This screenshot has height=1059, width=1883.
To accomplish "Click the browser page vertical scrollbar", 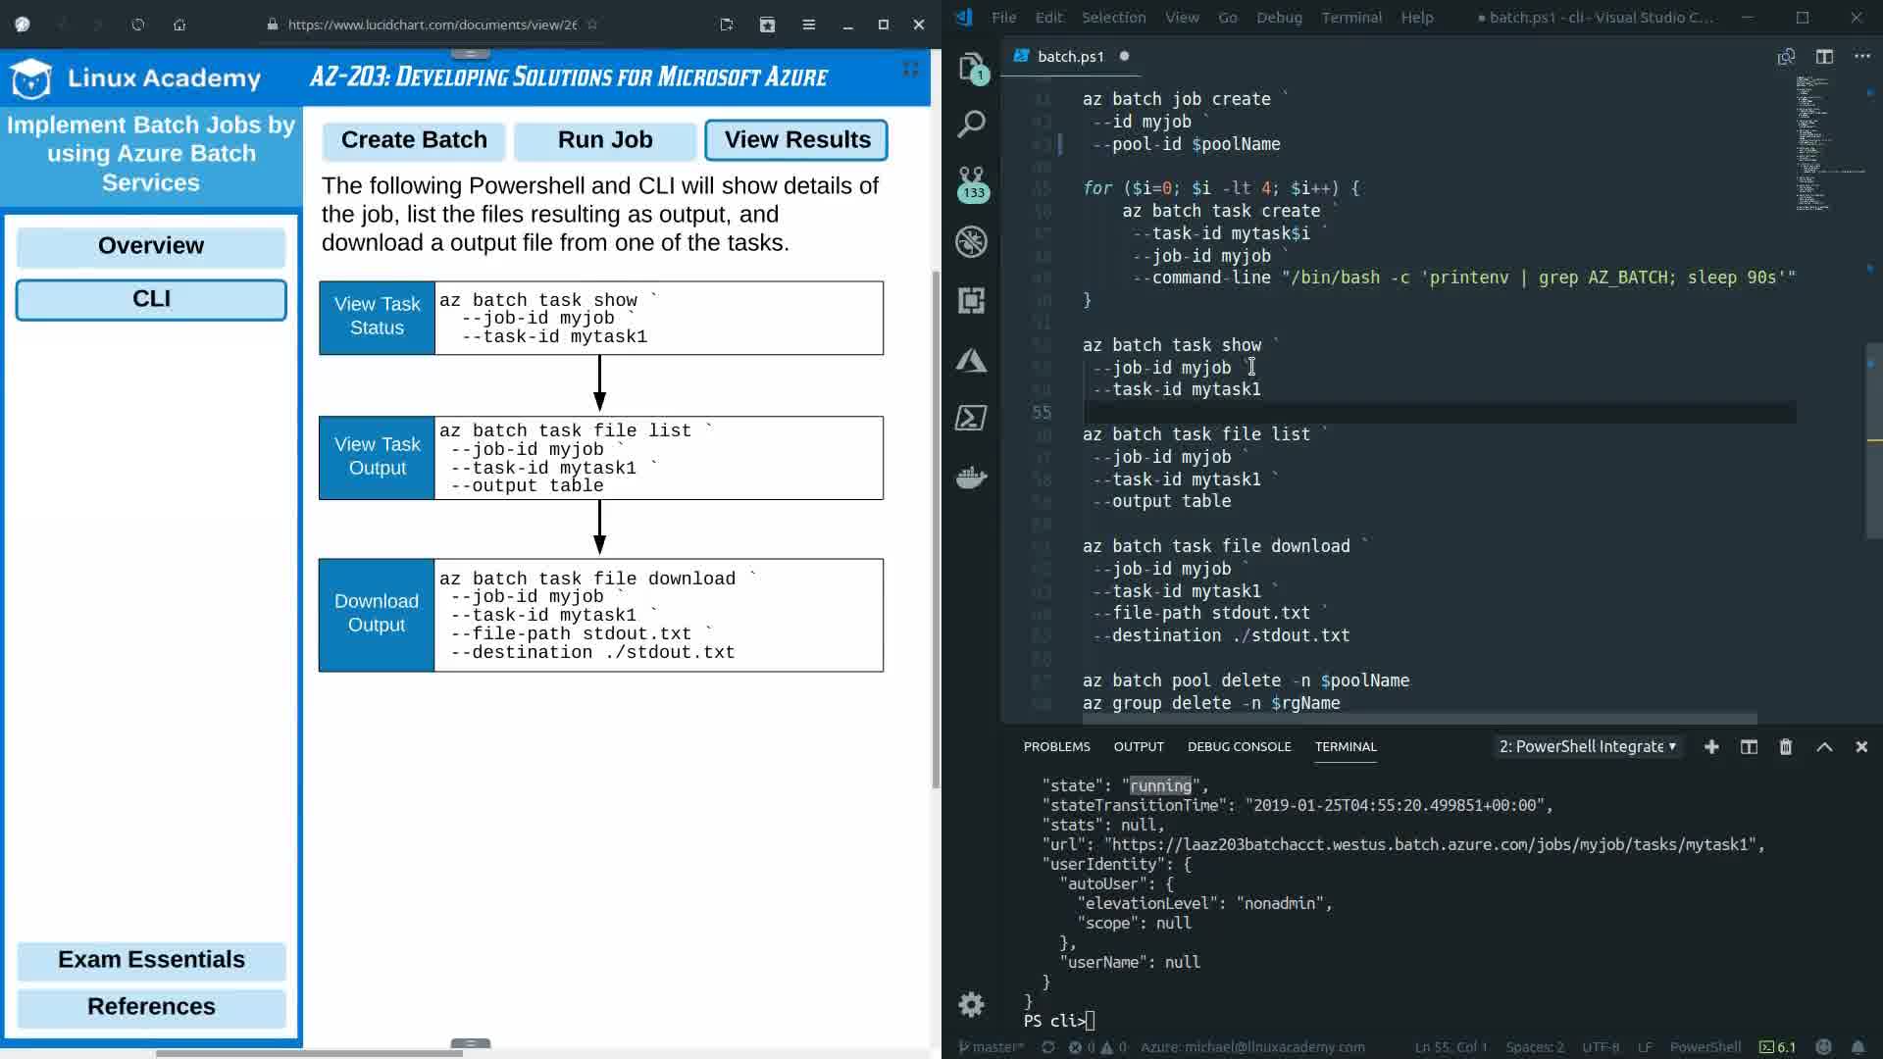I will pyautogui.click(x=936, y=529).
